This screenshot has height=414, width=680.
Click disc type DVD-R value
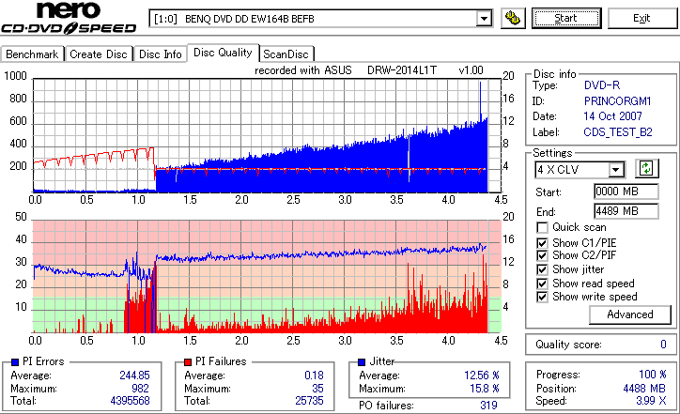[602, 85]
